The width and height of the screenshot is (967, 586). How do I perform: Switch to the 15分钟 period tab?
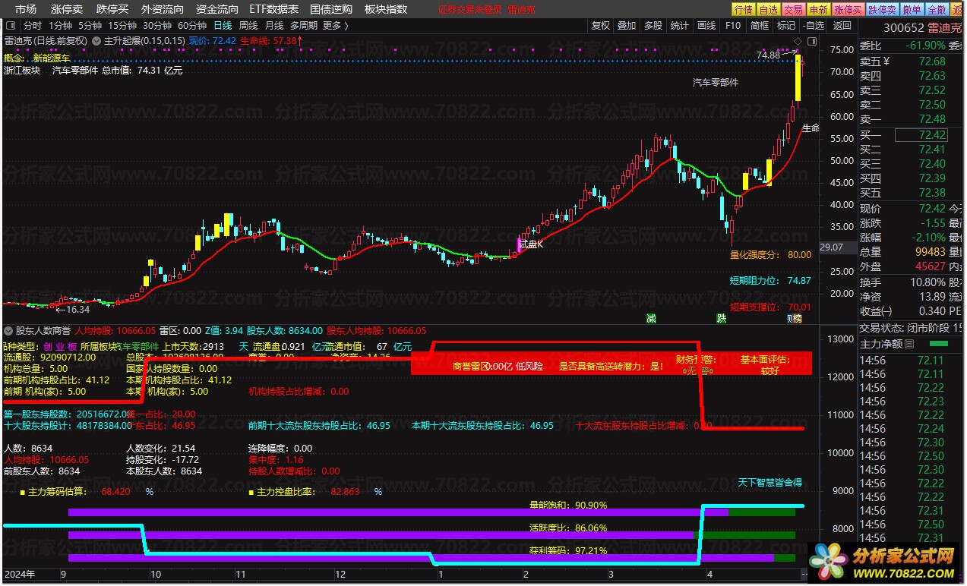point(122,25)
